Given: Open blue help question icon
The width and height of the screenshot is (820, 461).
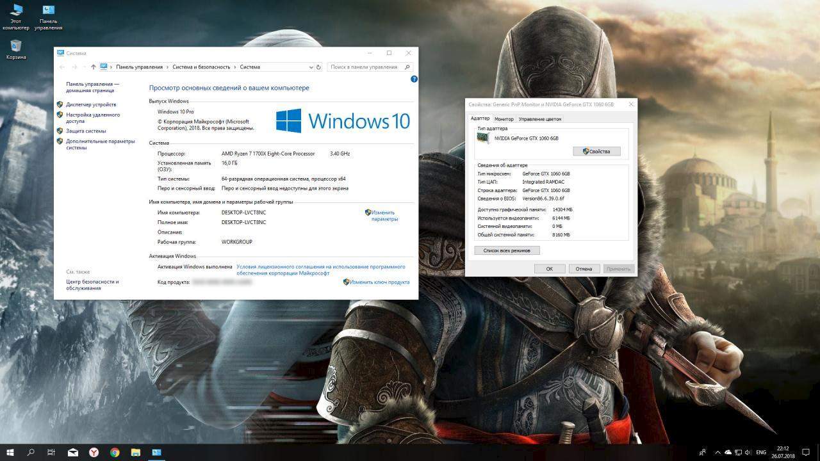Looking at the screenshot, I should click(414, 79).
